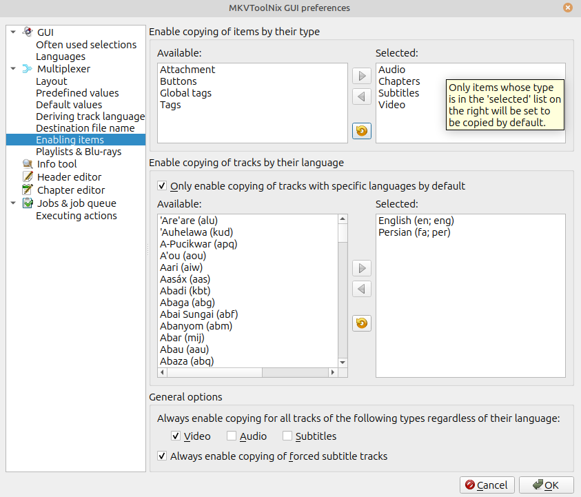Remove language from Selected with left arrow
581x497 pixels.
[362, 289]
